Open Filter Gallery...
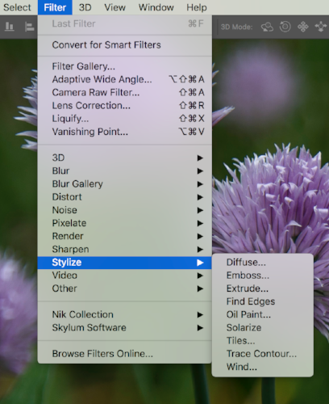 point(125,66)
